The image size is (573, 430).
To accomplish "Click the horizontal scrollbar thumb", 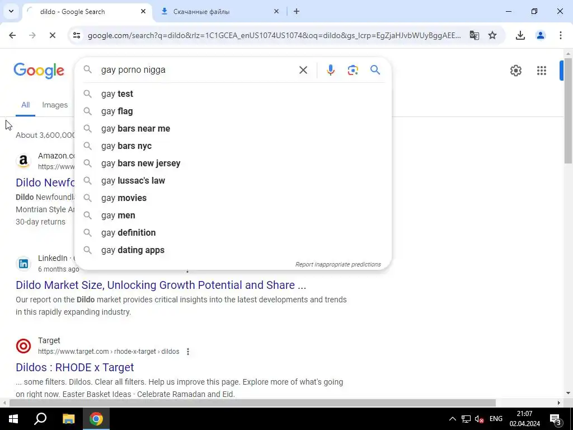I will coord(252,403).
